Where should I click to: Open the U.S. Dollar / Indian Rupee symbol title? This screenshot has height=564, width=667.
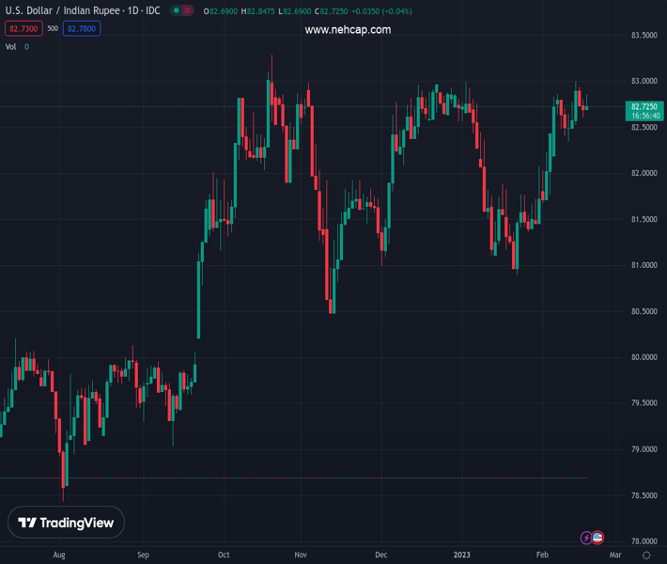[x=83, y=10]
